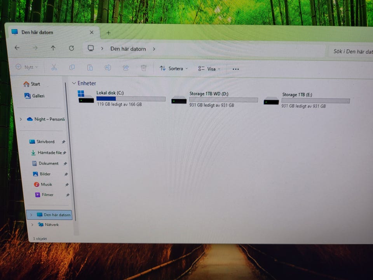The height and width of the screenshot is (280, 373).
Task: Collapse the Enheter group
Action: [74, 83]
